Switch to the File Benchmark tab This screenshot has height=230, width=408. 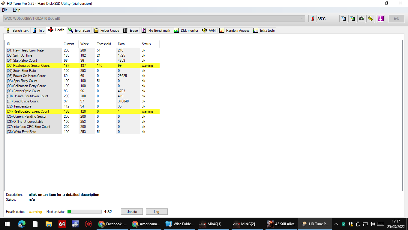coord(156,31)
